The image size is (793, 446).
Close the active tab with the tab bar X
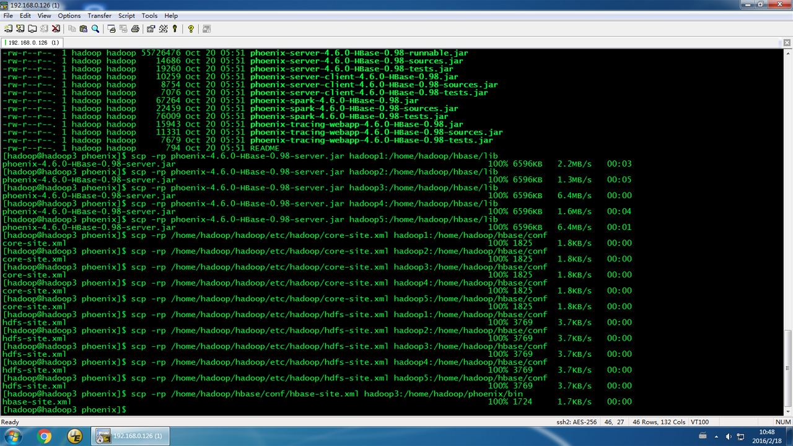click(787, 43)
